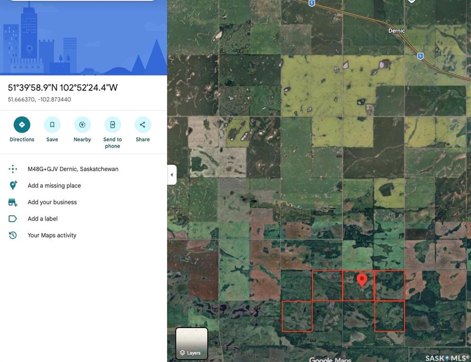Click the red location marker pin
The image size is (471, 362).
[x=362, y=279]
